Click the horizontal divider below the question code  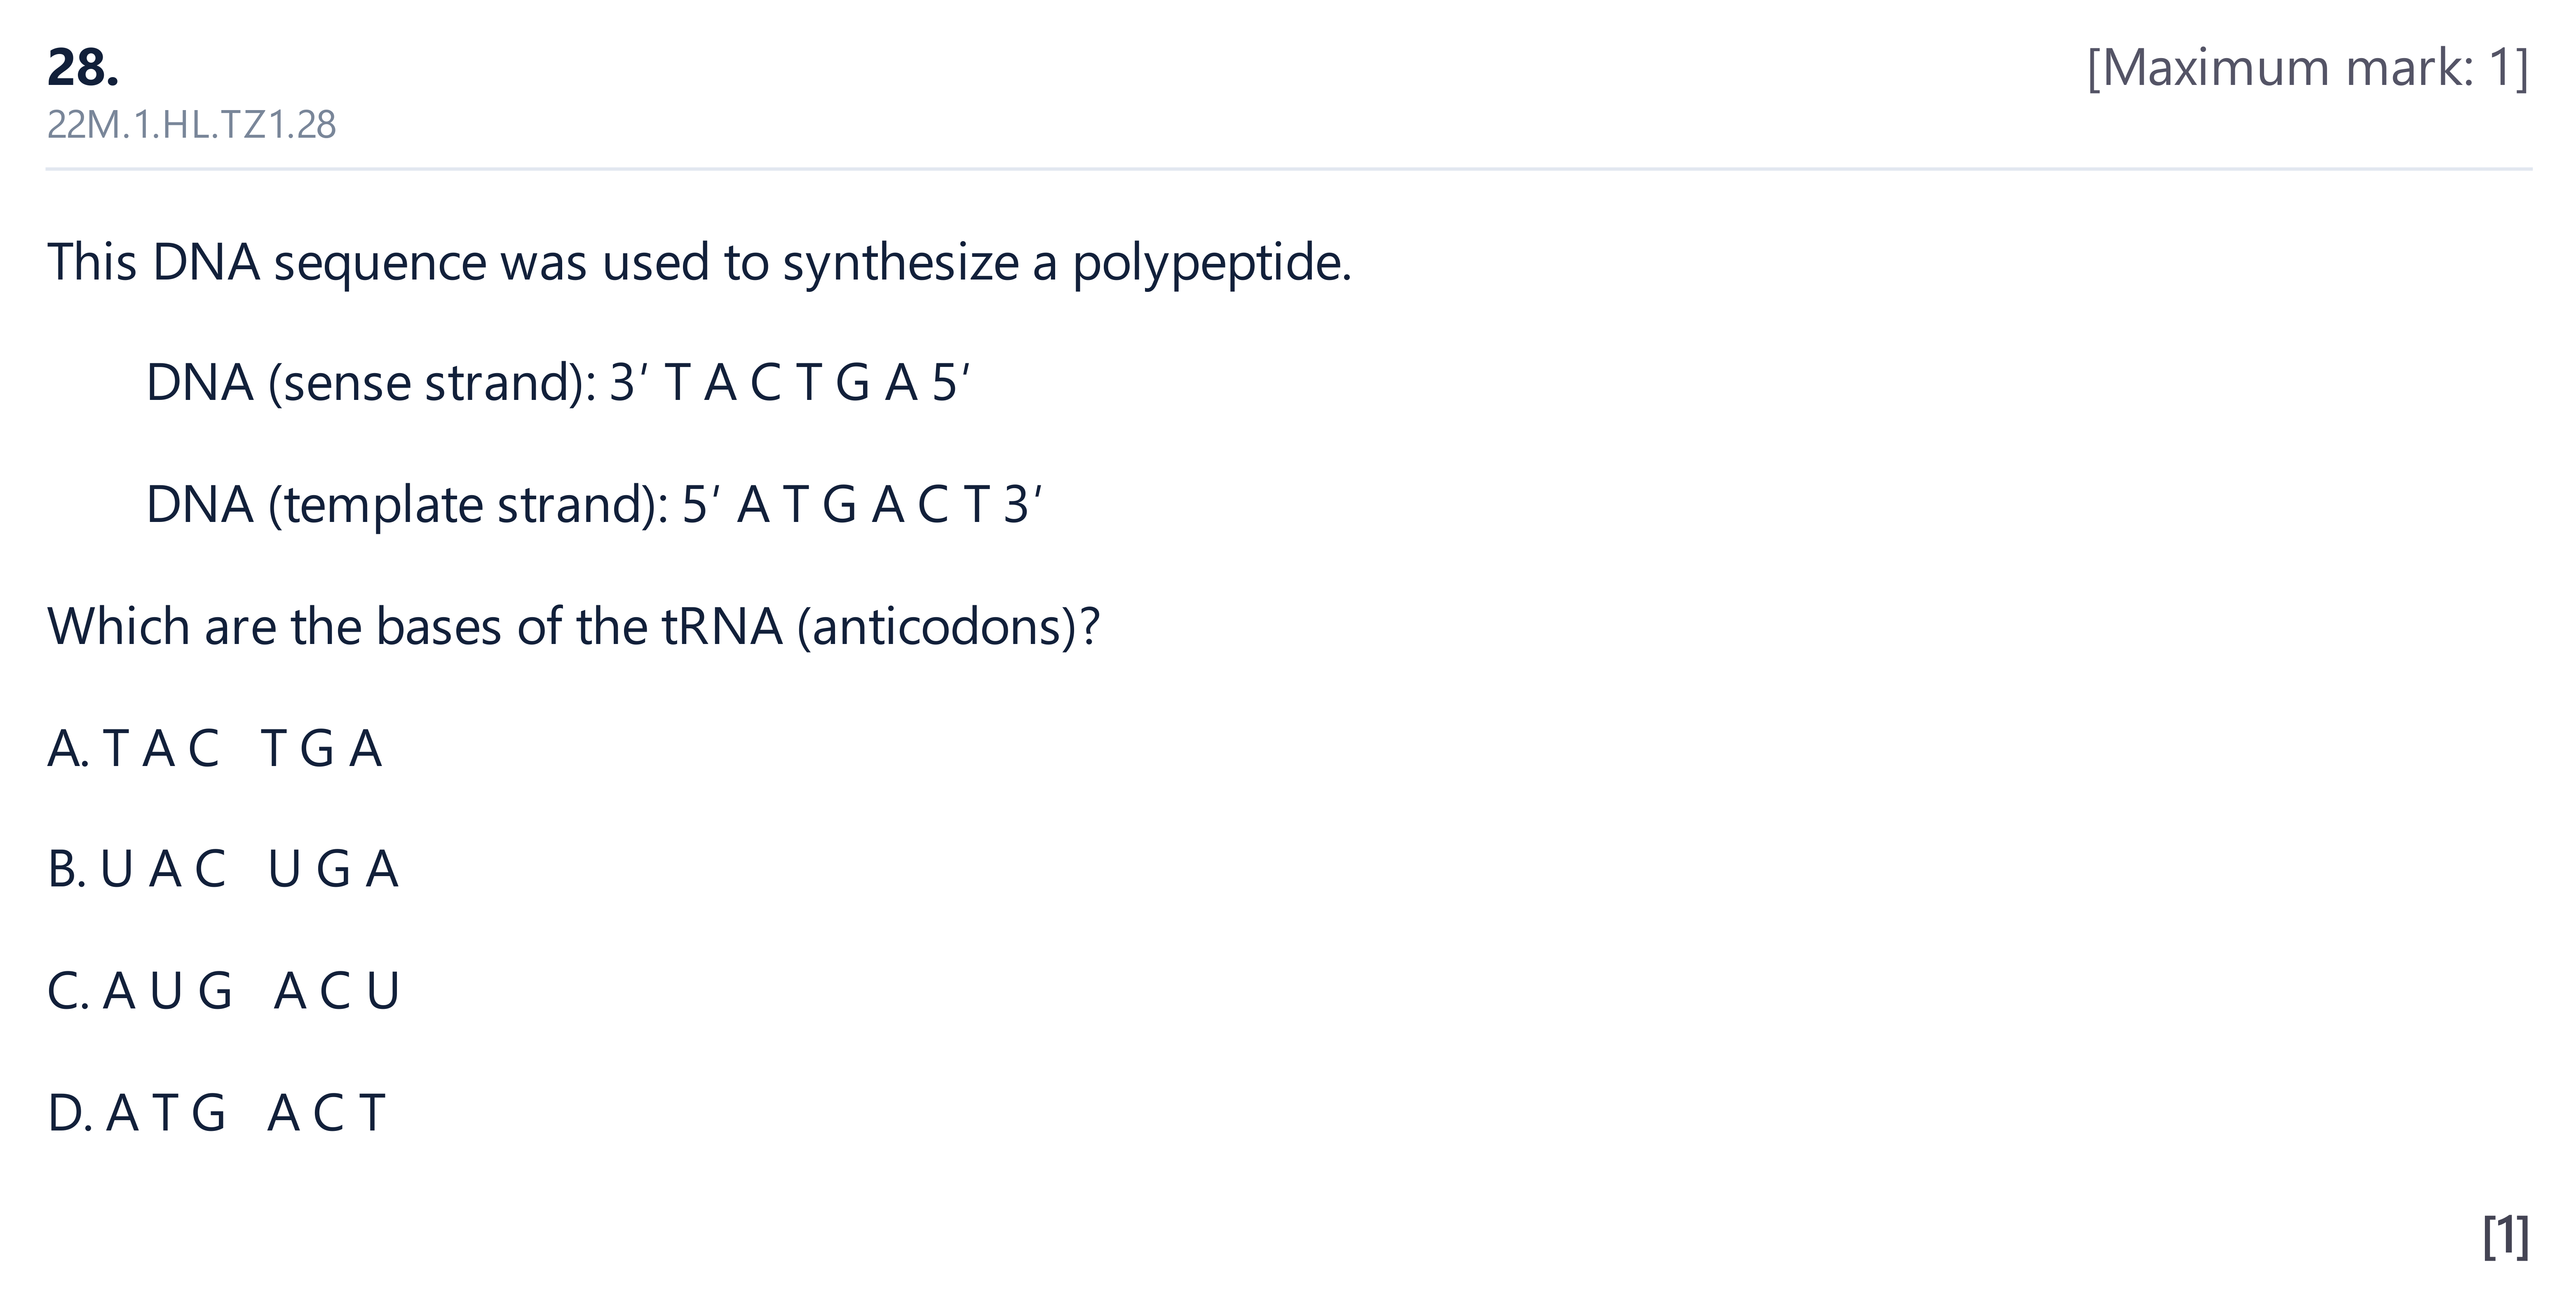point(1288,169)
